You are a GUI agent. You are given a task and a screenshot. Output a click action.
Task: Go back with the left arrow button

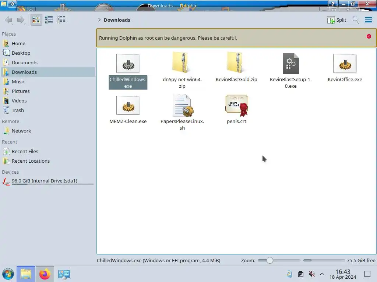point(9,20)
